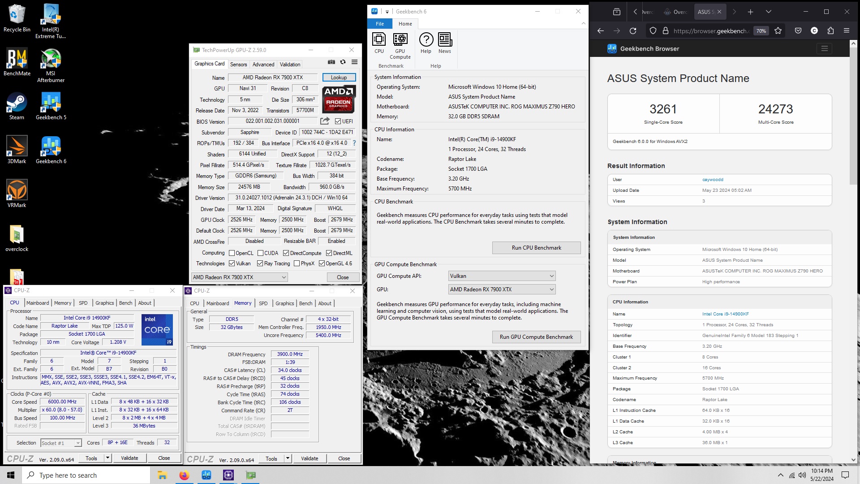Click Bus Interface question mark help icon
860x484 pixels.
tap(354, 143)
